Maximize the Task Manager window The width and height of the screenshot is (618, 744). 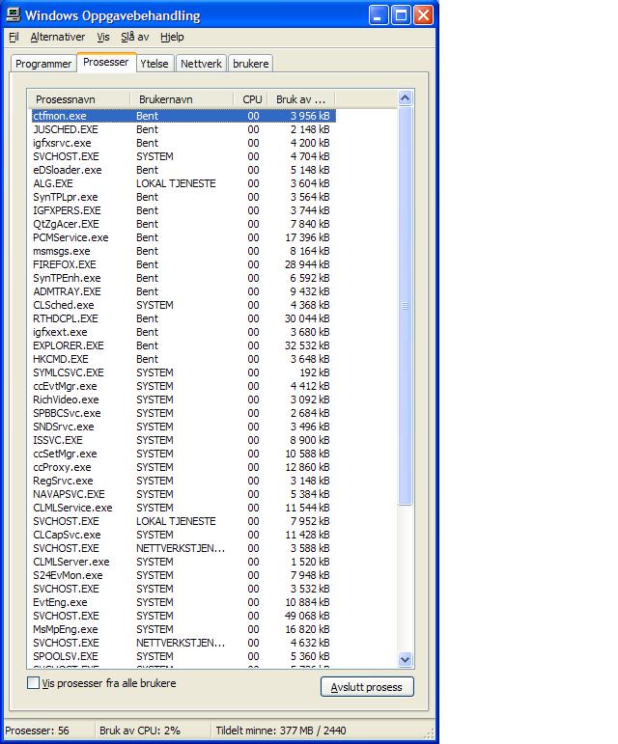403,15
